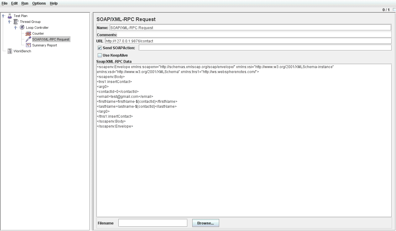Screen dimensions: 396x231
Task: Open the File menu
Action: coord(4,3)
